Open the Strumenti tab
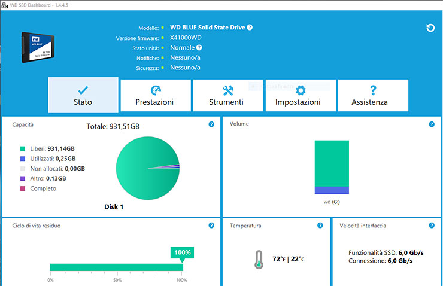443x286 pixels. (228, 95)
